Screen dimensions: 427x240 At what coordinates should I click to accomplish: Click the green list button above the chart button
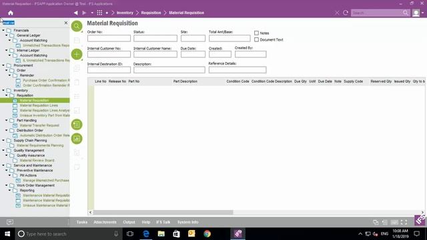tap(77, 125)
